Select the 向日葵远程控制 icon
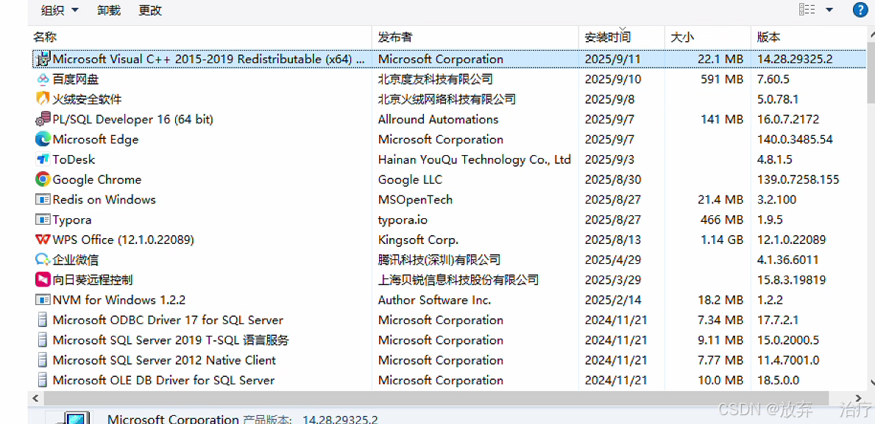This screenshot has width=875, height=424. pos(42,279)
